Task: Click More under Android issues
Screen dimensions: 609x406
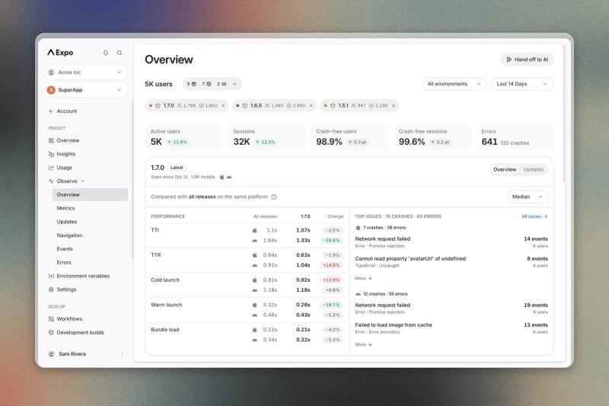Action: point(363,344)
